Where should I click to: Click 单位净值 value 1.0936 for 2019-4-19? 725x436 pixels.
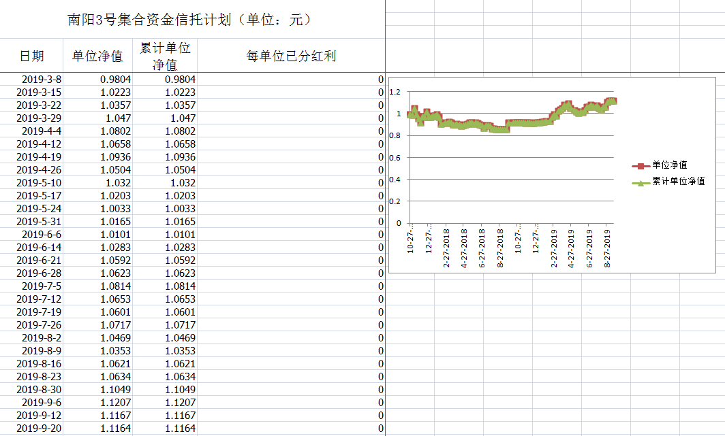[x=97, y=157]
